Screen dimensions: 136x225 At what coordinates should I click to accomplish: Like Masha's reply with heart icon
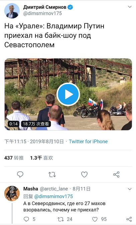click(95, 219)
